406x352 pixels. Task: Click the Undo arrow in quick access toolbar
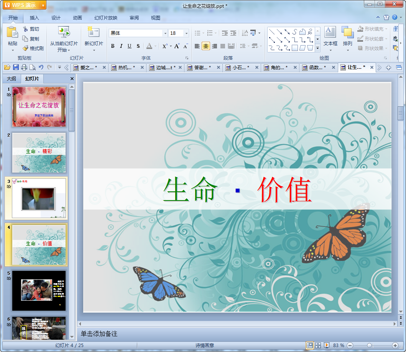[41, 67]
